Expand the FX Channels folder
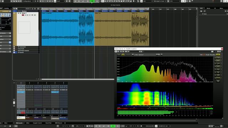This screenshot has height=128, width=228. coord(14,53)
